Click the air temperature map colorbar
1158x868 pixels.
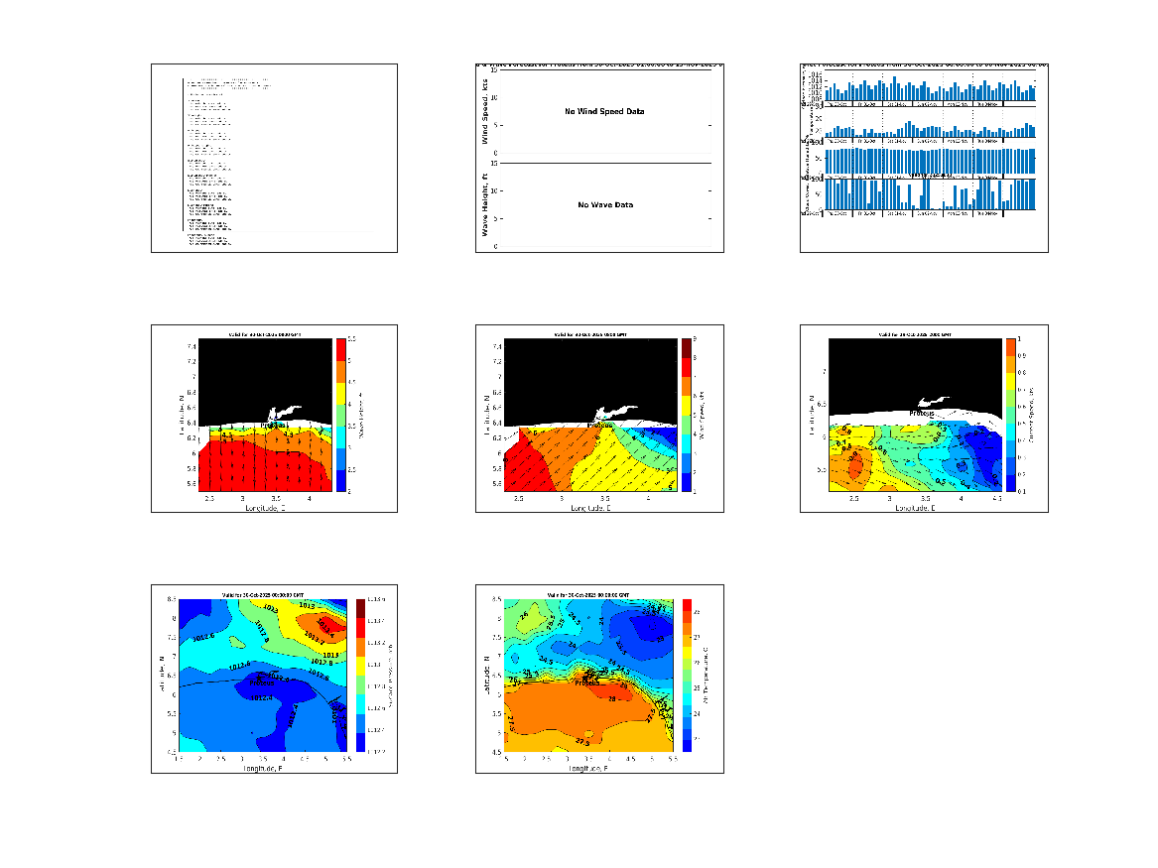click(x=686, y=676)
